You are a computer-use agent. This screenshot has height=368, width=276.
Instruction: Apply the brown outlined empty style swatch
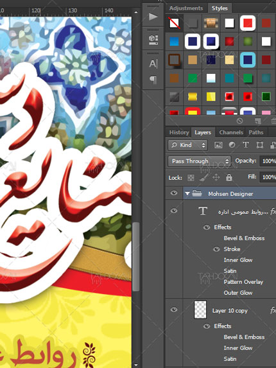point(174,60)
